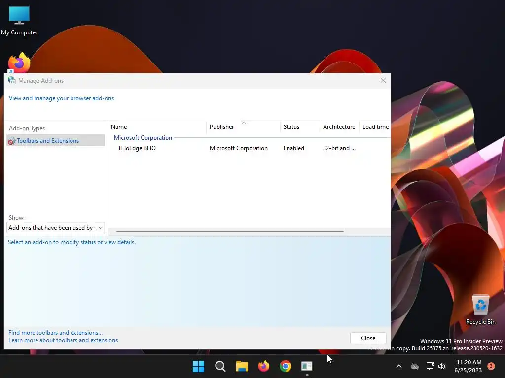This screenshot has width=505, height=378.
Task: Open the Show add-ons filter dropdown
Action: 56,227
